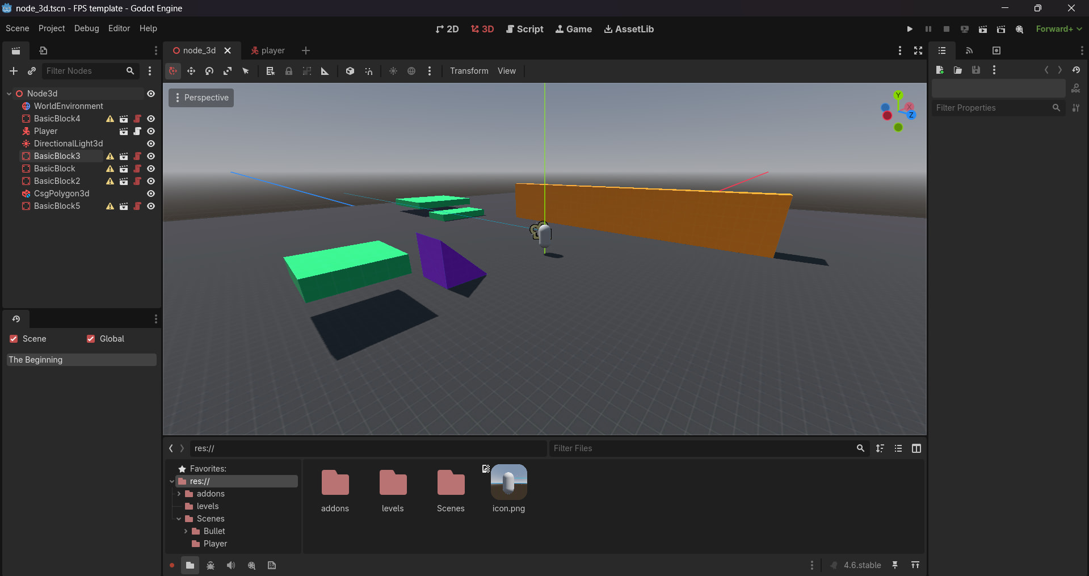Collapse the Node3d root tree node
The image size is (1089, 576).
point(9,94)
